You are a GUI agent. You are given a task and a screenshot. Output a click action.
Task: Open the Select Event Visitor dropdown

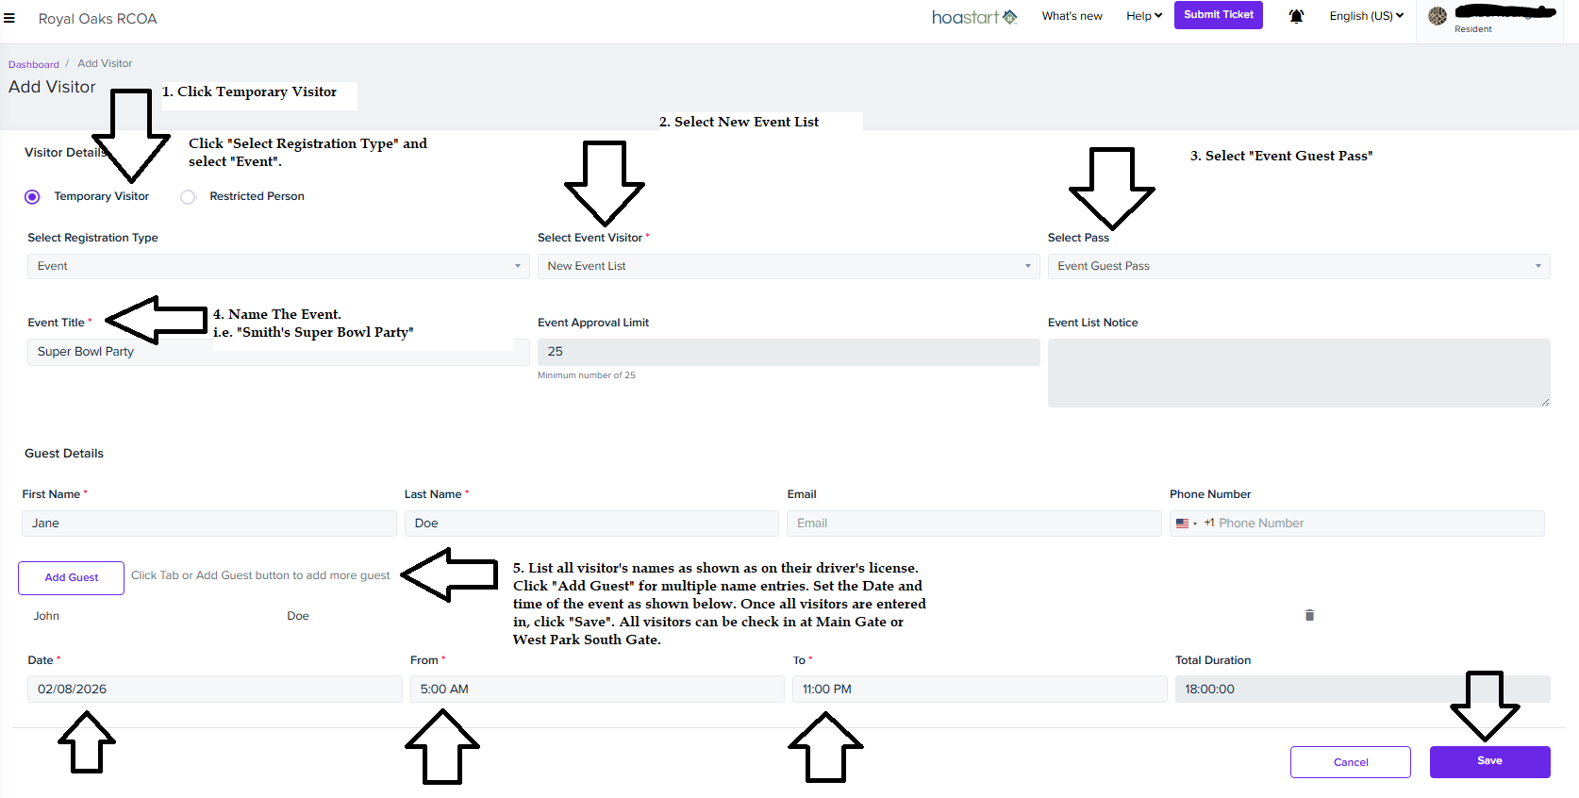(788, 266)
